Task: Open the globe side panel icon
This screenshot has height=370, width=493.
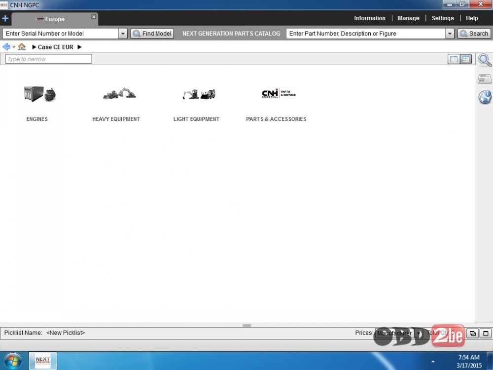Action: [x=485, y=97]
